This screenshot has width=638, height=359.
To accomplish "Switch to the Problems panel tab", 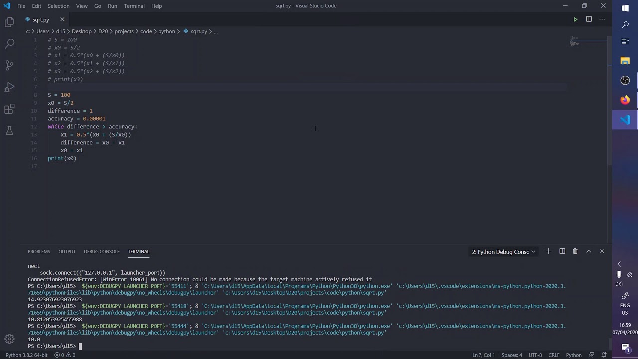I will click(x=39, y=252).
